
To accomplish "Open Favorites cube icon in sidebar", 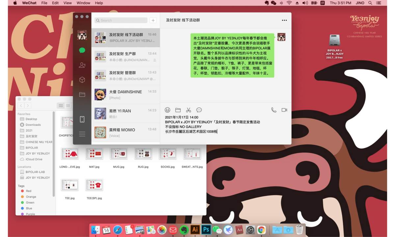I will click(82, 80).
